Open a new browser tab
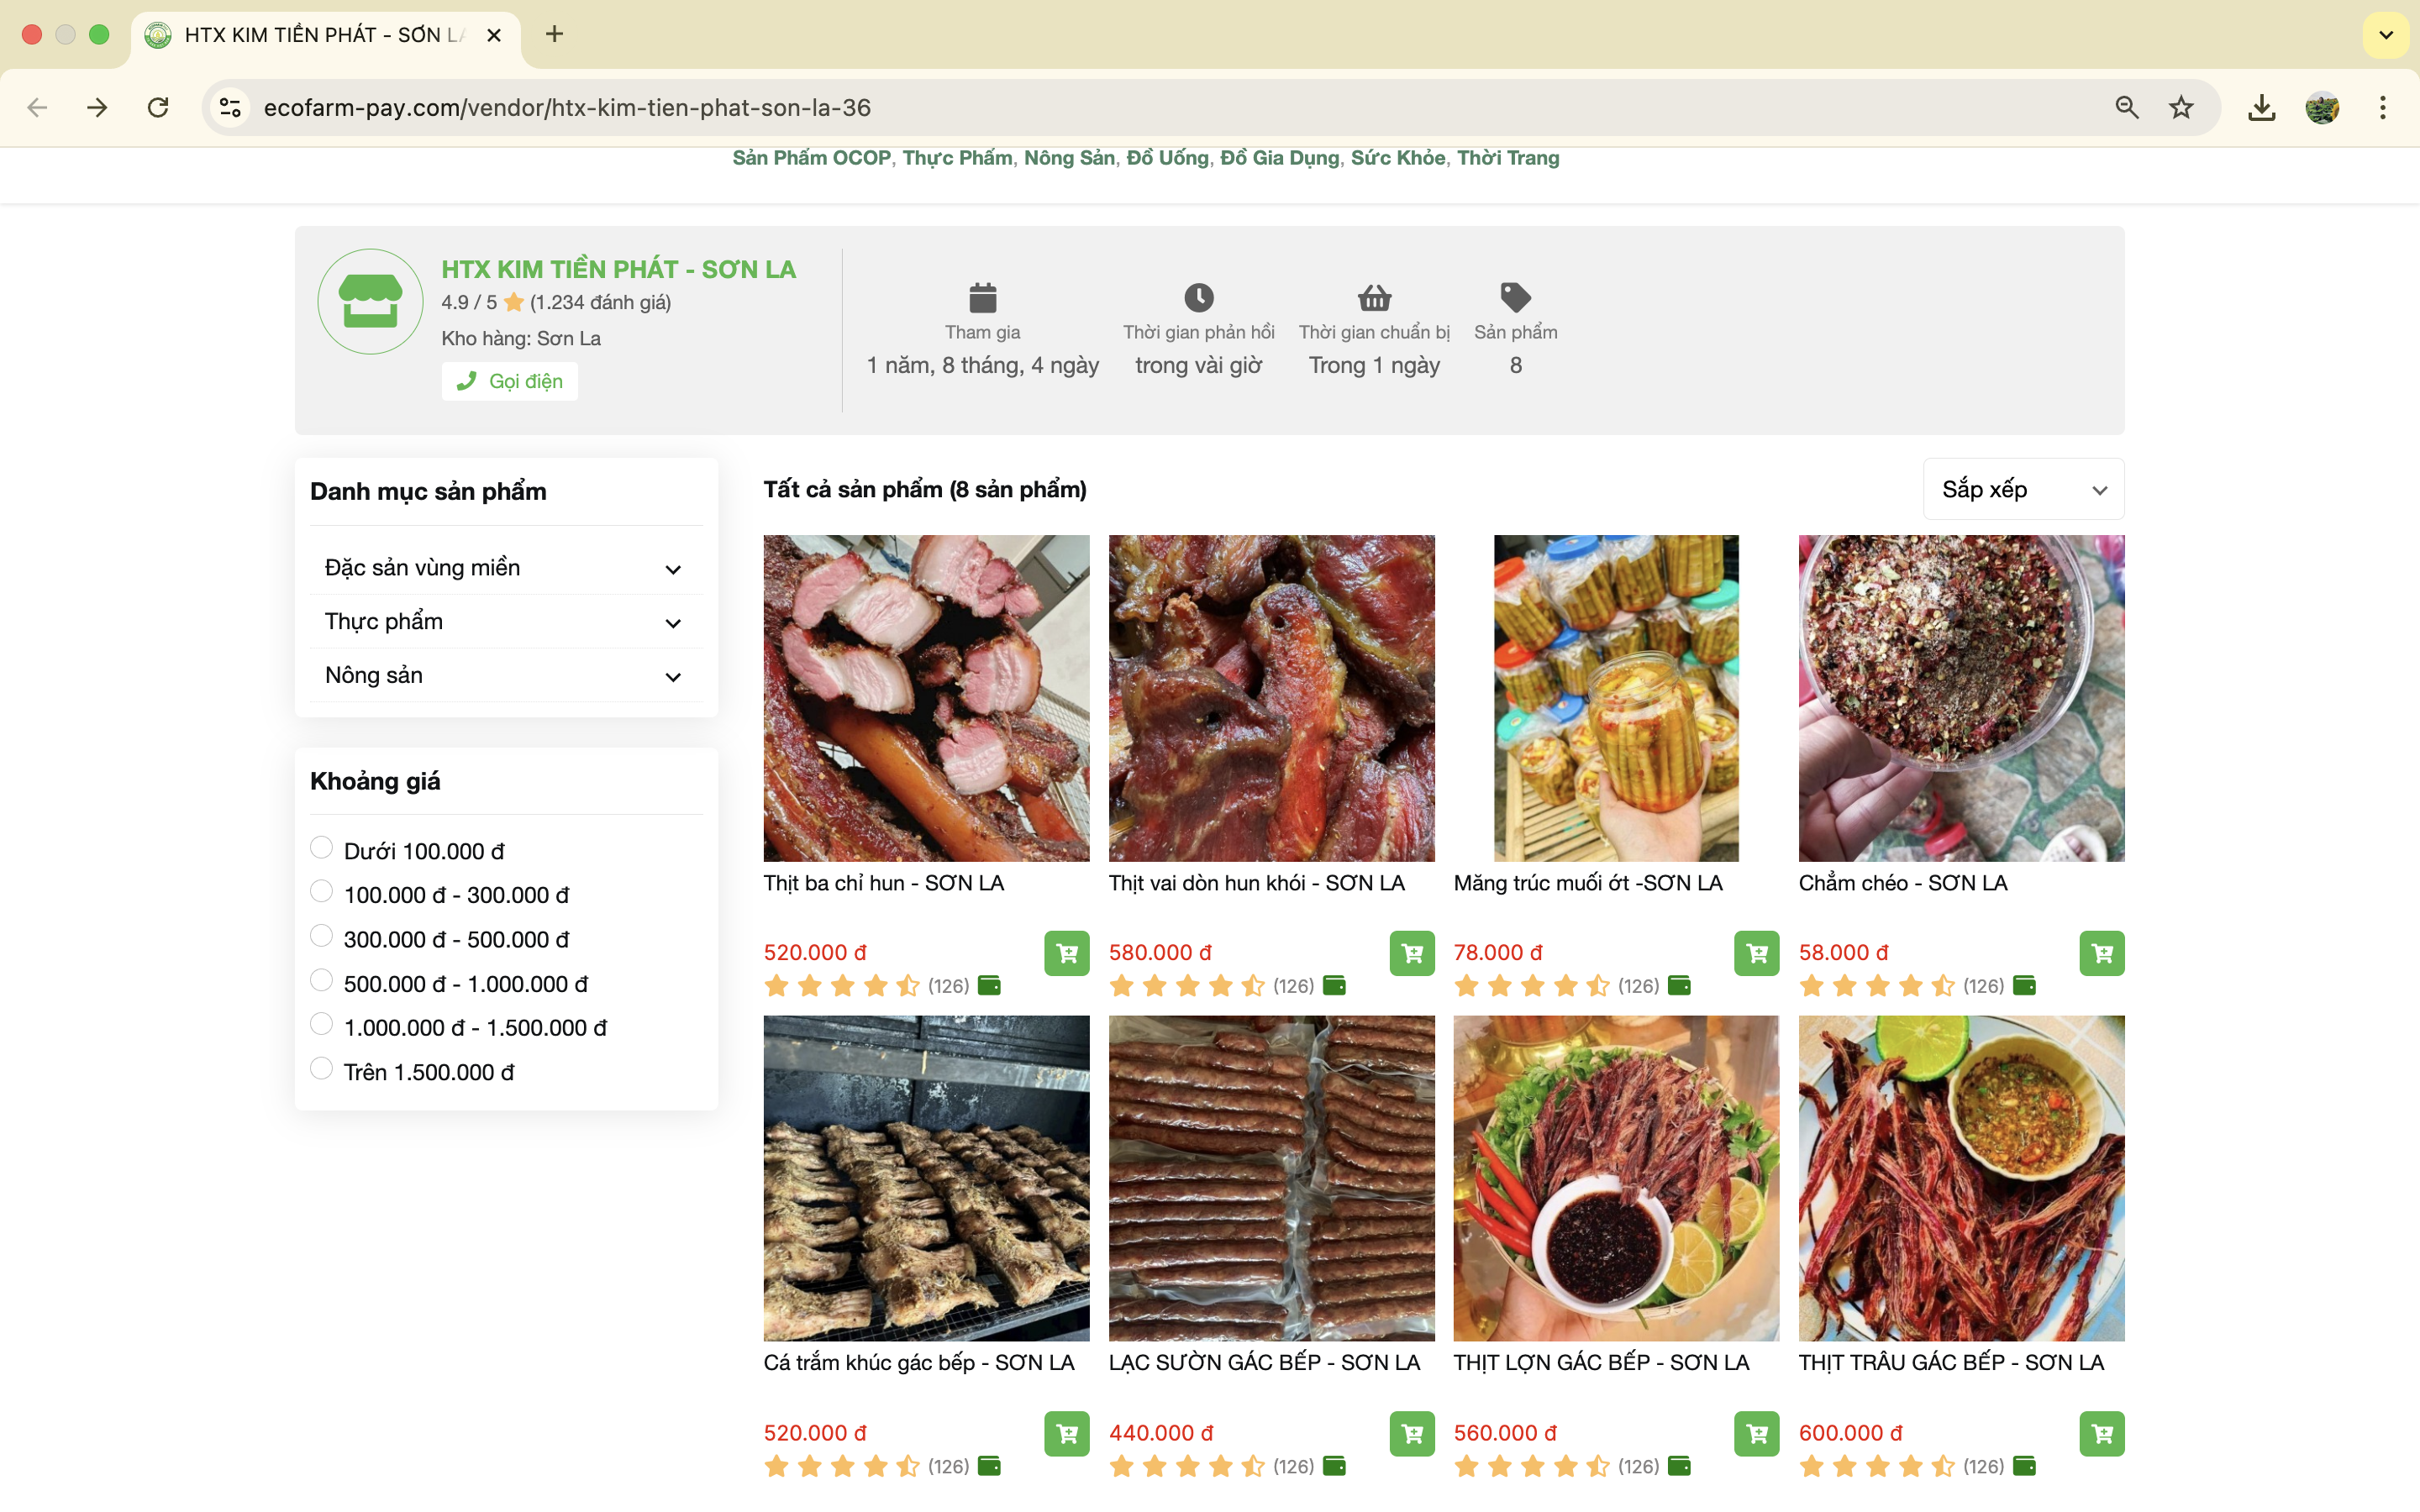 coord(554,35)
